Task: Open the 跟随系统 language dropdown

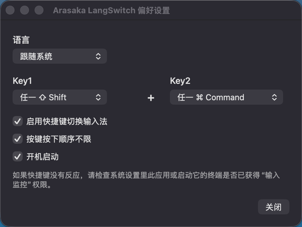Action: click(60, 56)
